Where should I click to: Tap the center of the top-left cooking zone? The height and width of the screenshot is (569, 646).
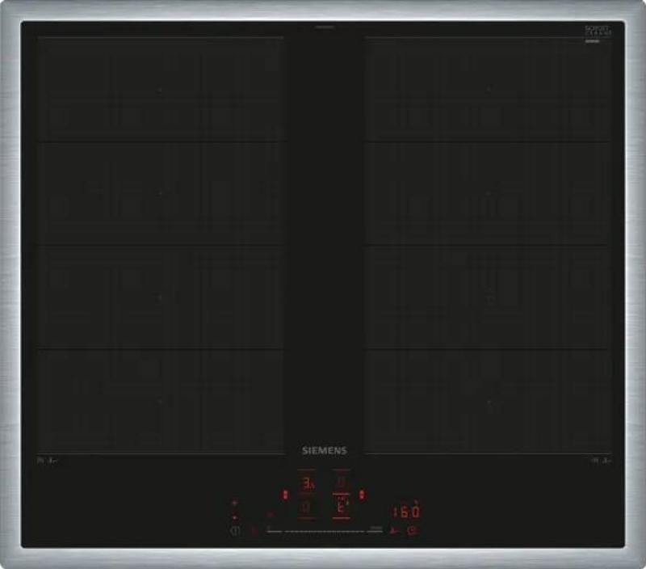click(x=160, y=90)
